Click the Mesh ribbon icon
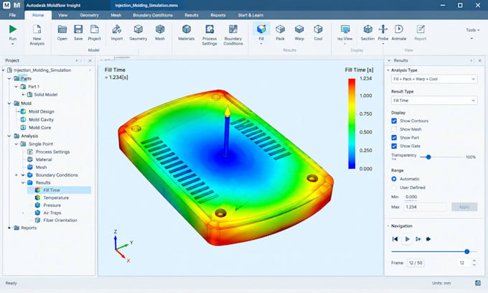This screenshot has width=488, height=293. [160, 29]
